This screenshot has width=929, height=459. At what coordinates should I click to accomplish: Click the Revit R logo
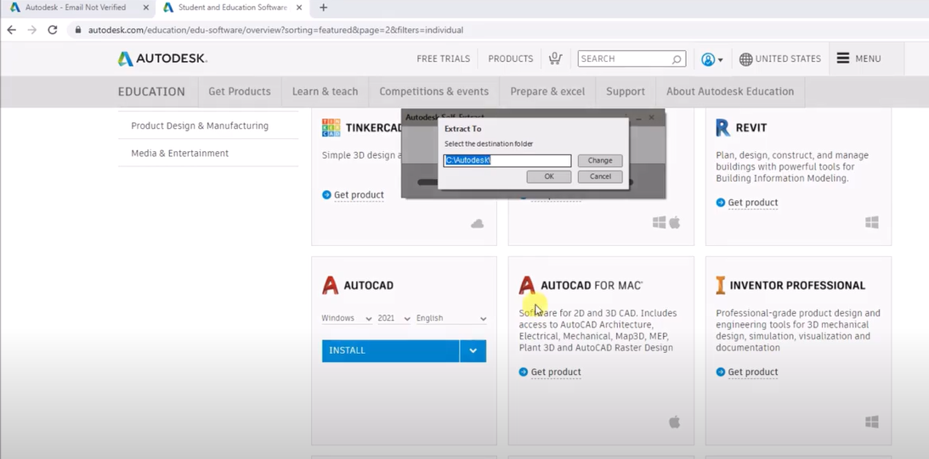click(722, 128)
